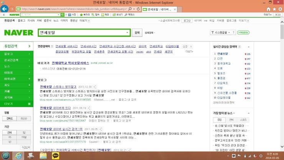284x160 pixels.
Task: Click 로그인 button near 소셜네트워크사용
Action: 187,21
